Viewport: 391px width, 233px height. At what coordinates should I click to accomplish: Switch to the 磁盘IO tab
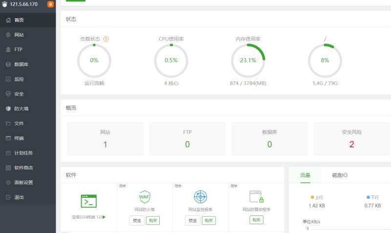pos(340,175)
